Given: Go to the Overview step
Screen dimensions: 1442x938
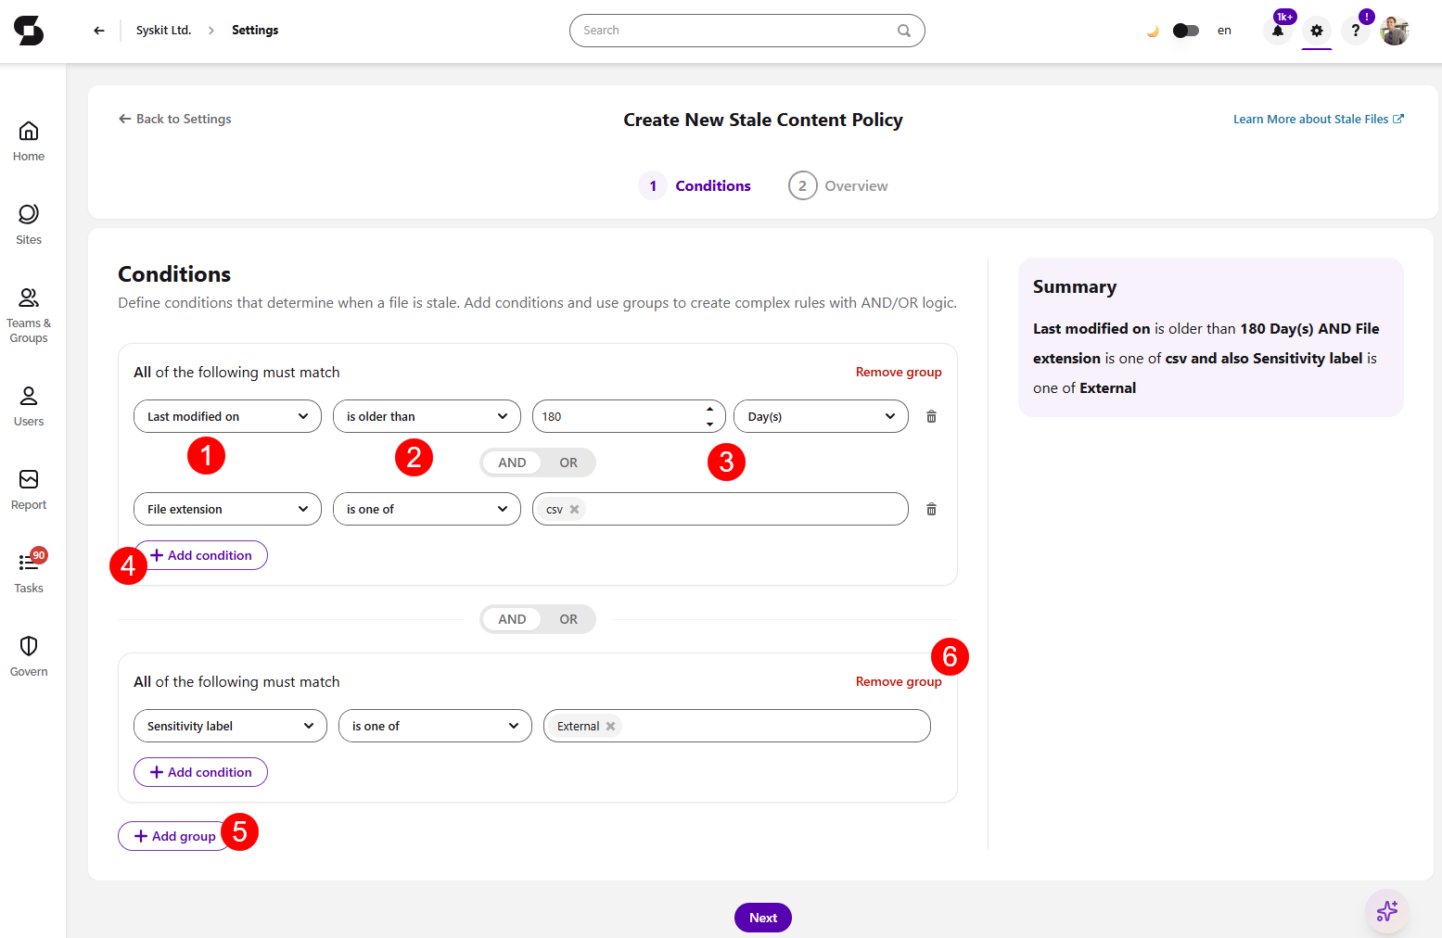Looking at the screenshot, I should pyautogui.click(x=838, y=185).
